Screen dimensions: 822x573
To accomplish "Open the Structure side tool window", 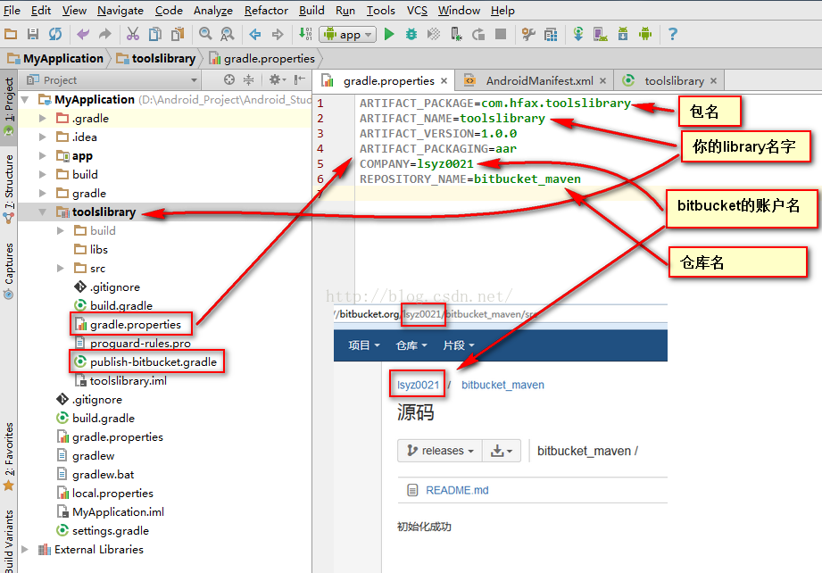I will (9, 188).
